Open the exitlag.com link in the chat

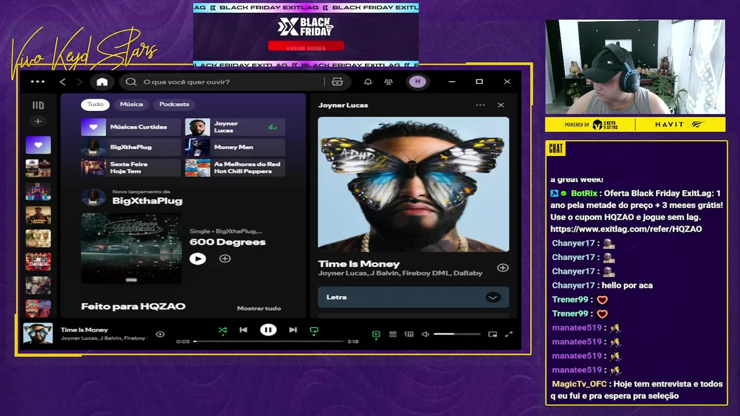click(626, 229)
